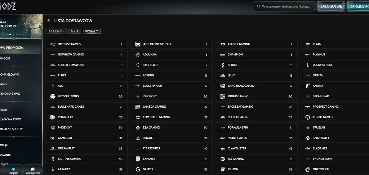Open the Speedy Tomatoes provider row
369x175 pixels.
click(86, 65)
